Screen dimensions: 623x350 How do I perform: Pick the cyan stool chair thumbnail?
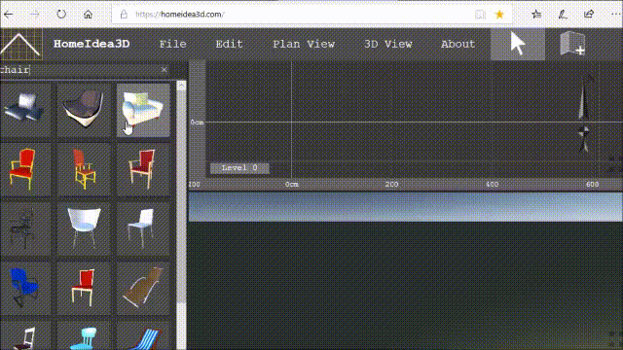[84, 336]
